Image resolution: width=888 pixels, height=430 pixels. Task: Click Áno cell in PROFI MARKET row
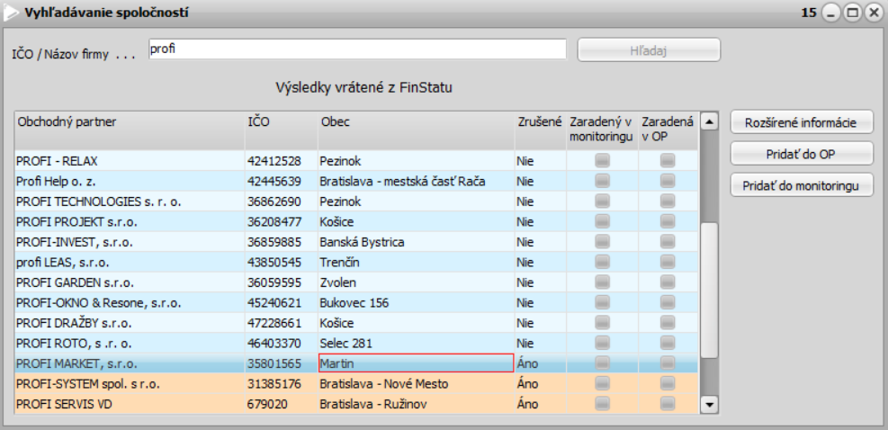click(541, 363)
